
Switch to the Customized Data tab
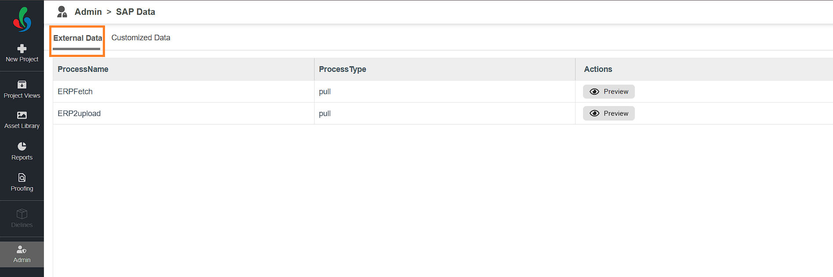[141, 38]
